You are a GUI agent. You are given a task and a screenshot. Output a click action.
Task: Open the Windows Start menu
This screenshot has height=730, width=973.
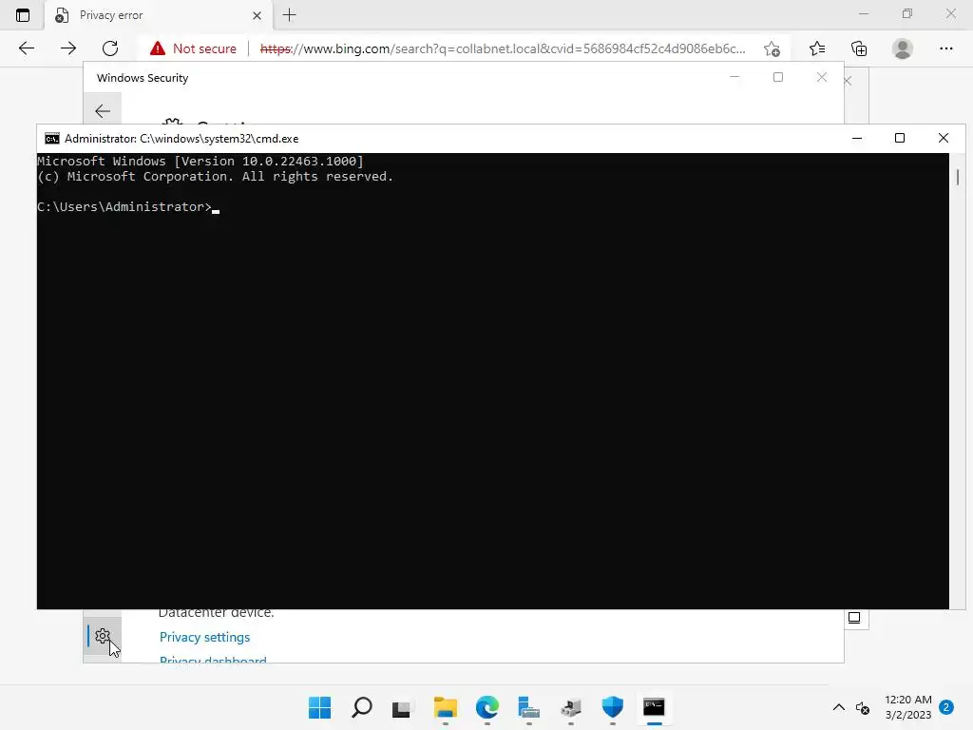(319, 707)
